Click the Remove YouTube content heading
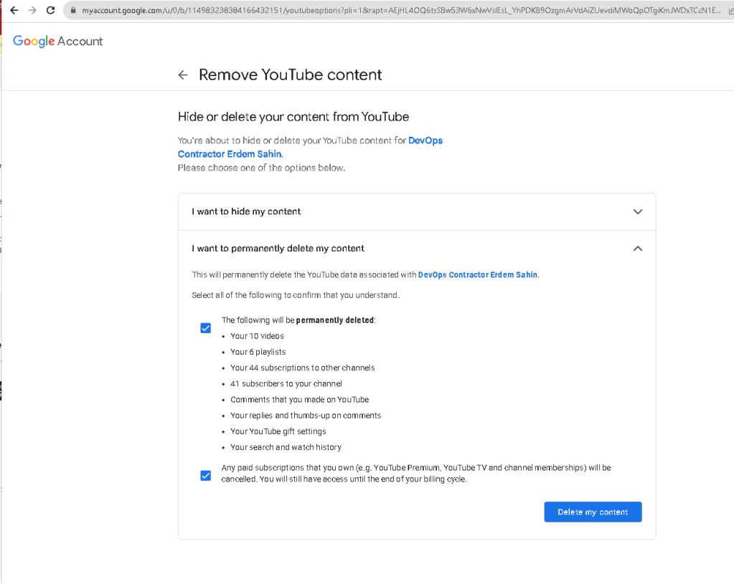 [291, 75]
